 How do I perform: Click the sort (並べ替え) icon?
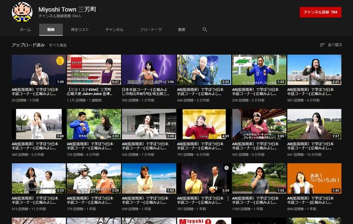(322, 45)
